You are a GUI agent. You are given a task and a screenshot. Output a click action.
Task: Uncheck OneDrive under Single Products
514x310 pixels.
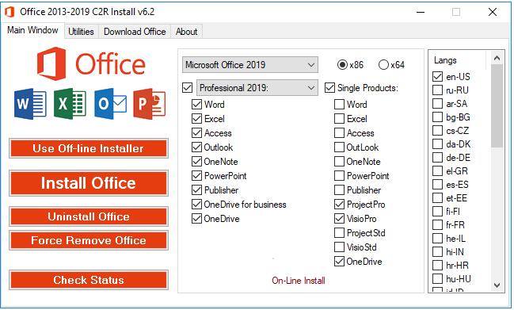[339, 262]
